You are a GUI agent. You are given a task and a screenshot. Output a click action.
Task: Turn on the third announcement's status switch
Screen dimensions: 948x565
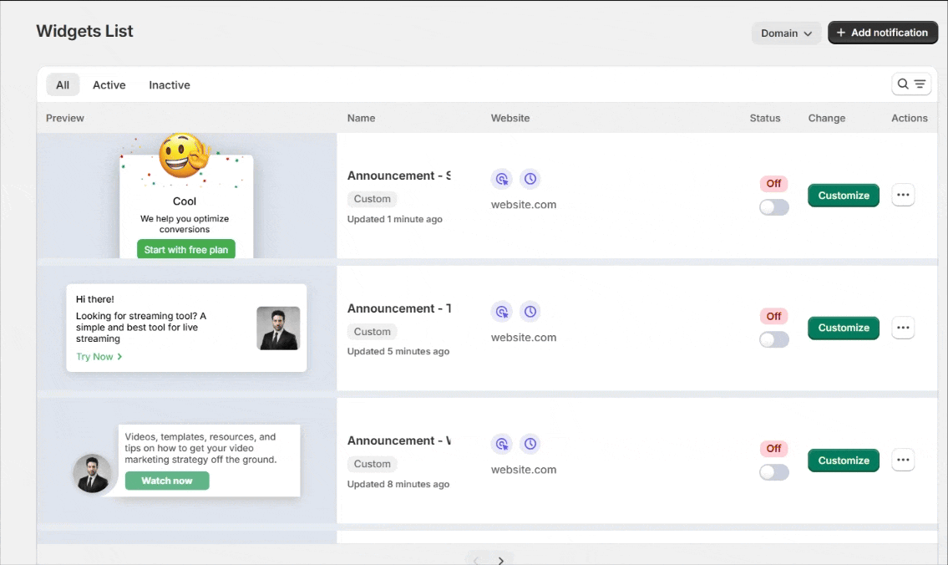(x=773, y=472)
